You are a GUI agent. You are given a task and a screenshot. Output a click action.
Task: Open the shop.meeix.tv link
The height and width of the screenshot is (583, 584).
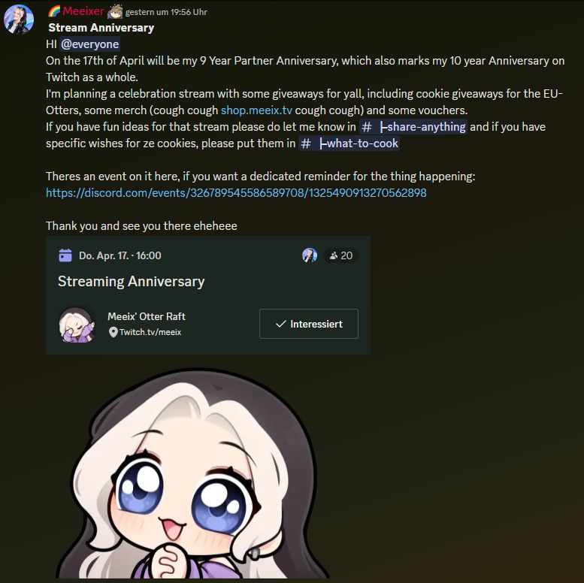[256, 110]
